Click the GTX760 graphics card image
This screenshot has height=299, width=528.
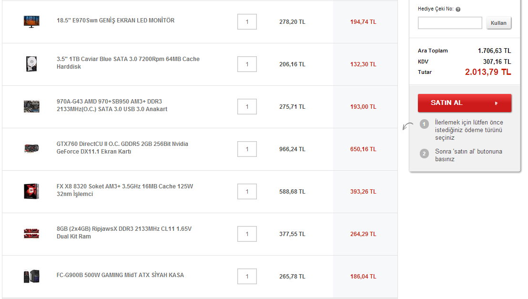[x=31, y=149]
